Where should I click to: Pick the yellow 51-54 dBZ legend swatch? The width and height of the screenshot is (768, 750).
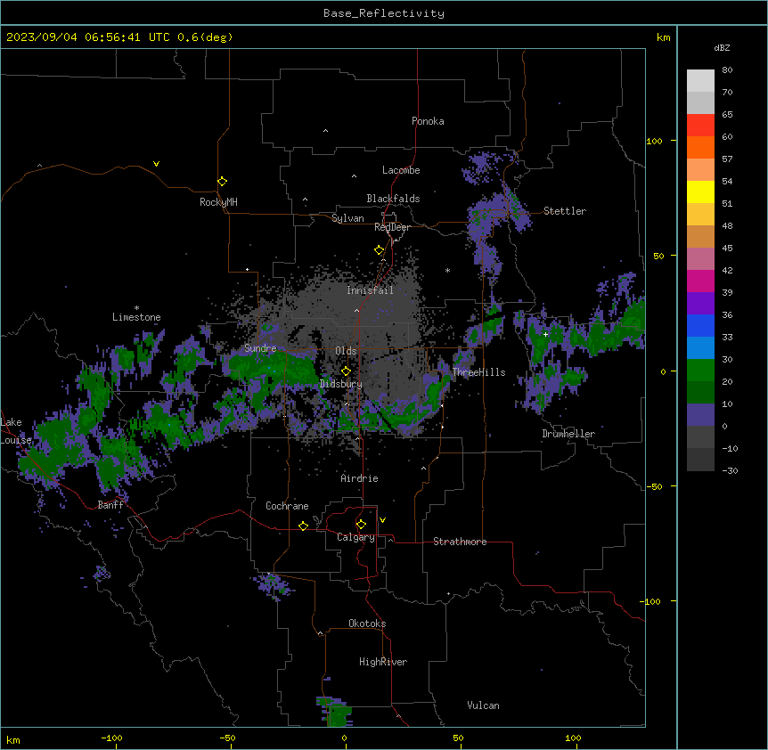pos(700,192)
